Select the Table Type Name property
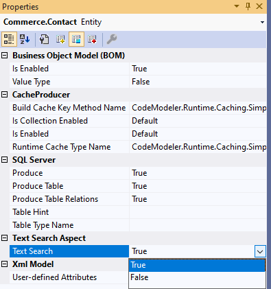The image size is (271, 289). [x=69, y=225]
